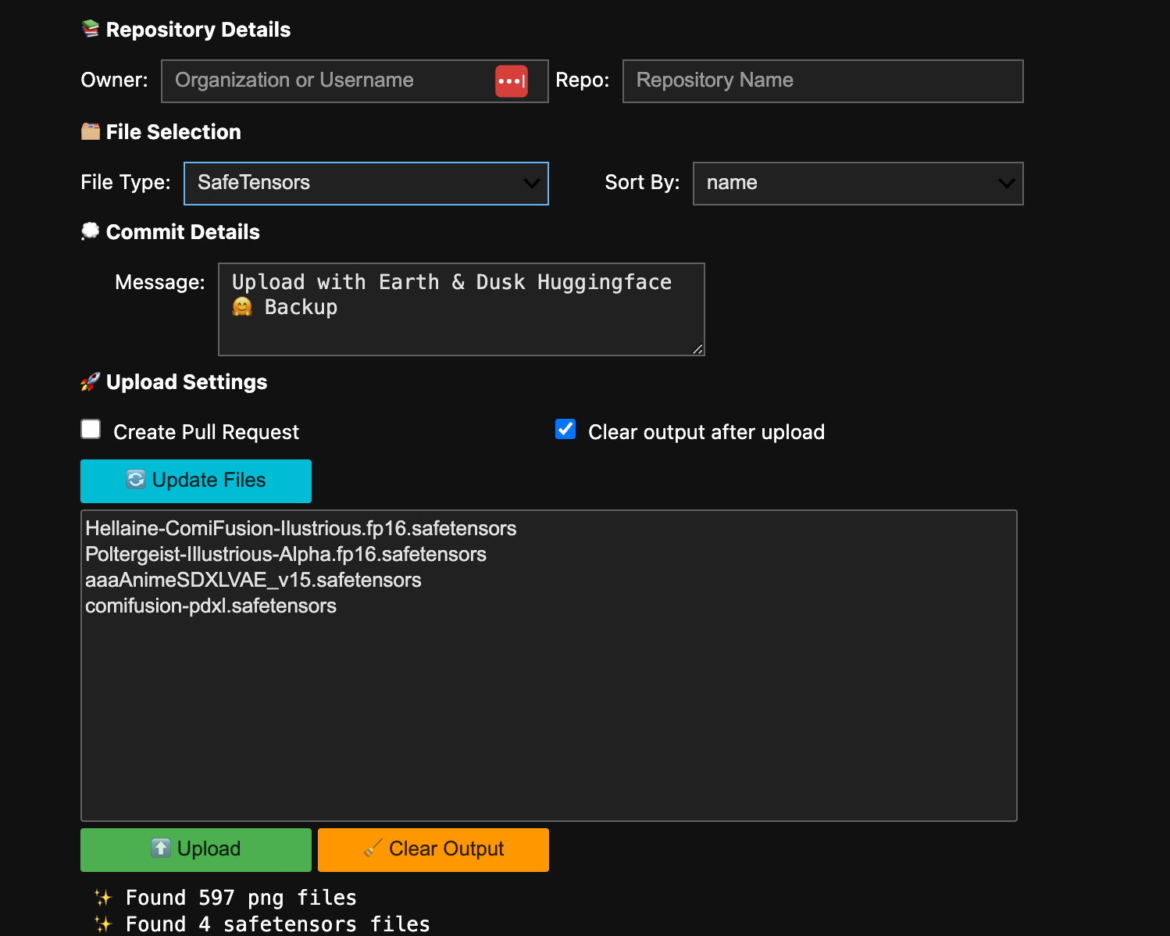Click the thought bubble icon beside Commit Details
Viewport: 1170px width, 936px height.
[91, 231]
